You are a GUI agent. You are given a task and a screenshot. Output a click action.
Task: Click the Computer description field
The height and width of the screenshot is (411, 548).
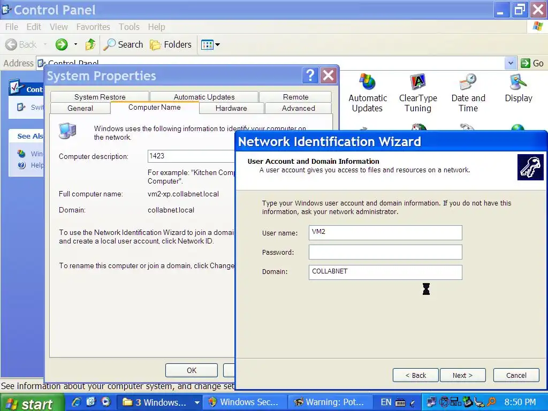tap(192, 156)
